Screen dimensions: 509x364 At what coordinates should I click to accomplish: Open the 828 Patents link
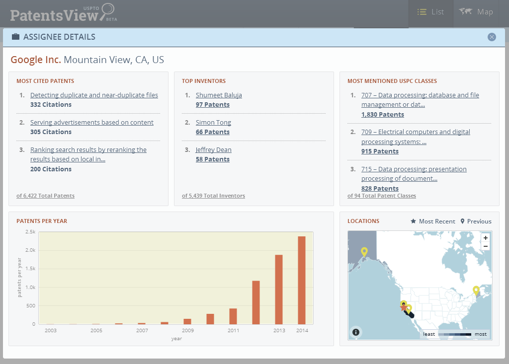pyautogui.click(x=380, y=188)
